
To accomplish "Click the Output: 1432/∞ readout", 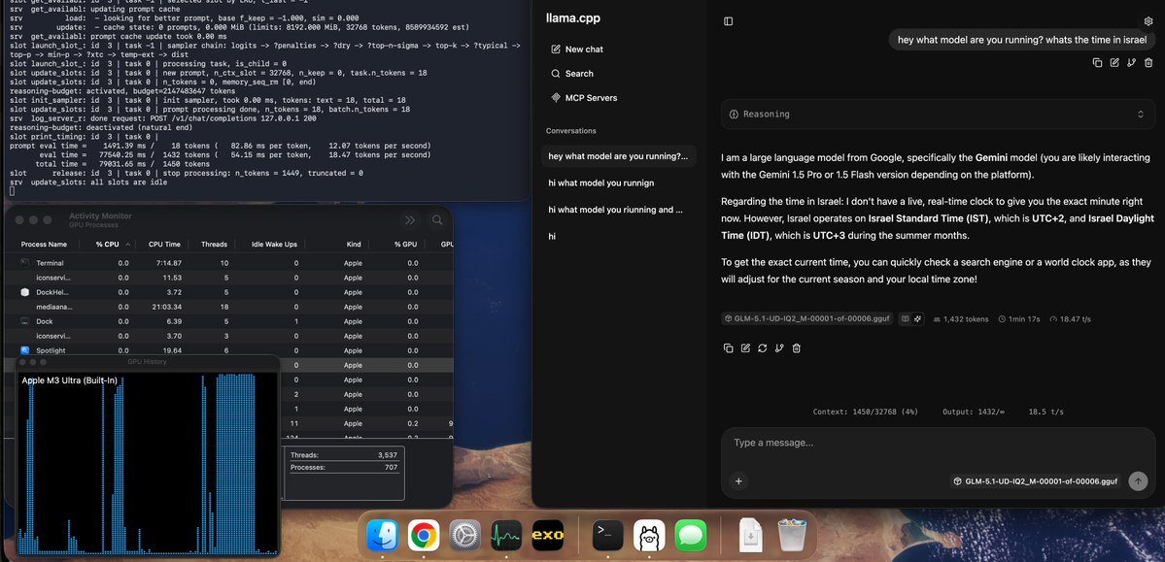I will (974, 412).
